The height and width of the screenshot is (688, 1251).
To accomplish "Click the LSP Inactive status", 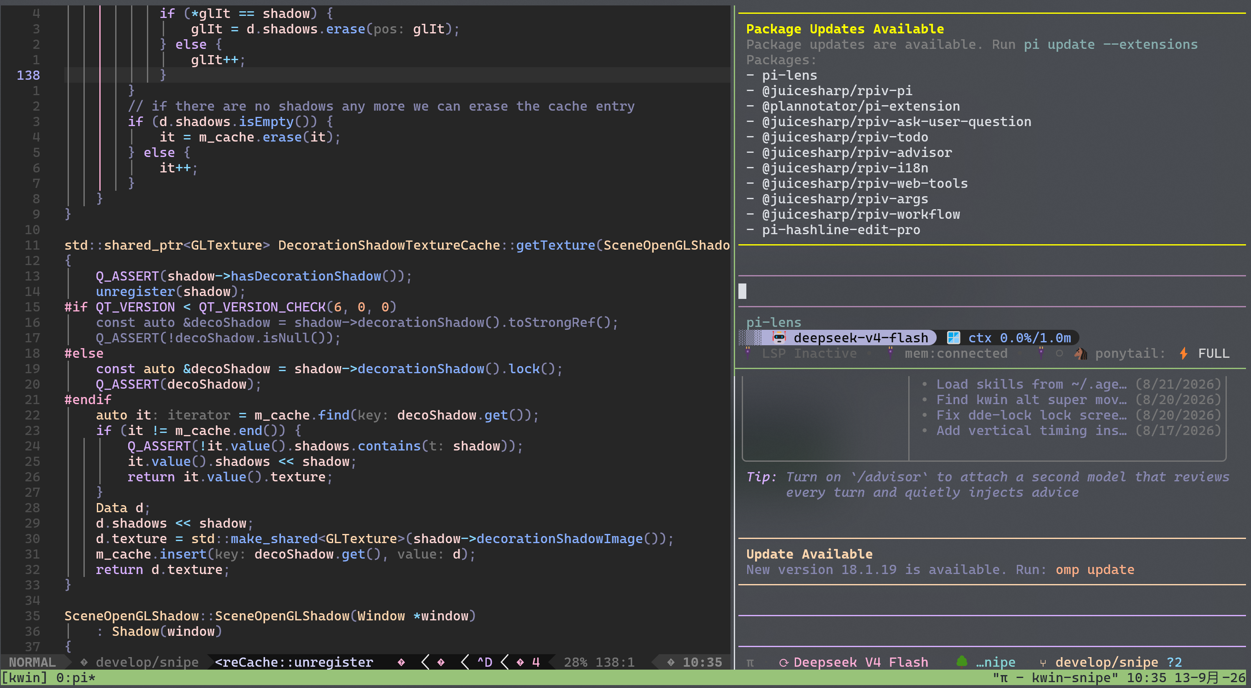I will coord(809,353).
